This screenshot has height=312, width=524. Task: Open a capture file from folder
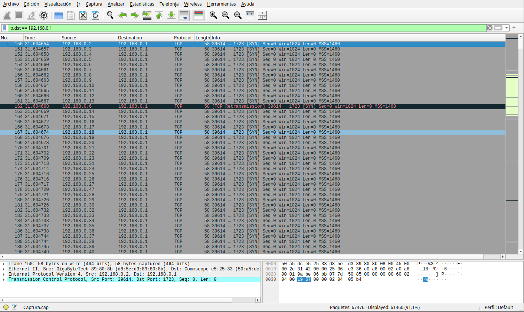coord(59,15)
